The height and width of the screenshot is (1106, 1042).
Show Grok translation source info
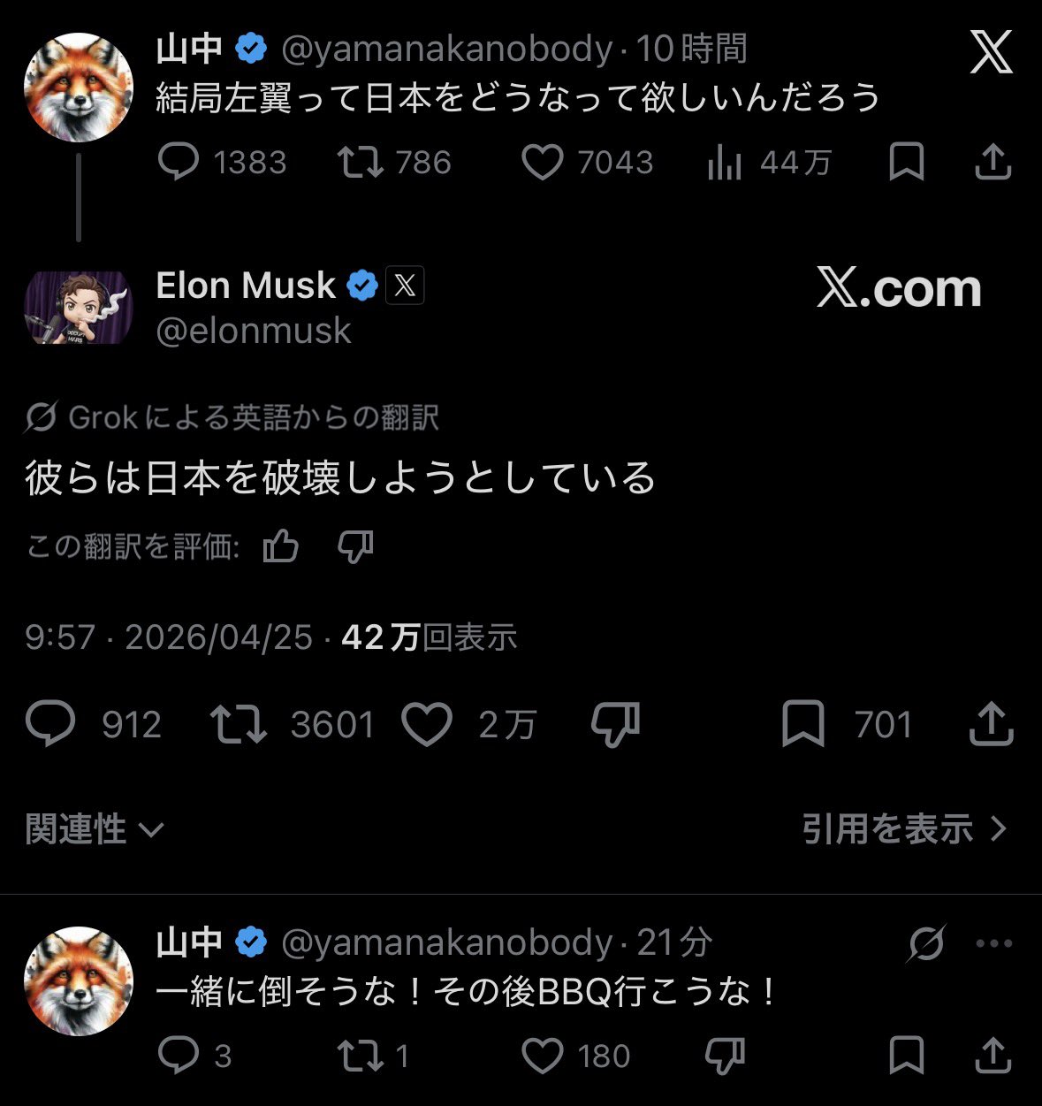click(x=232, y=417)
